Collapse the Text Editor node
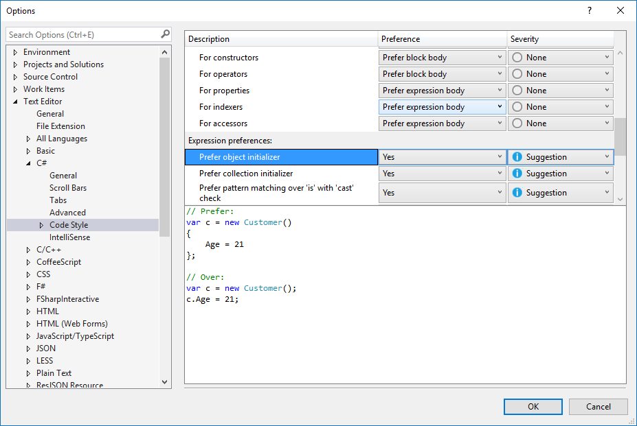637x426 pixels. (16, 102)
